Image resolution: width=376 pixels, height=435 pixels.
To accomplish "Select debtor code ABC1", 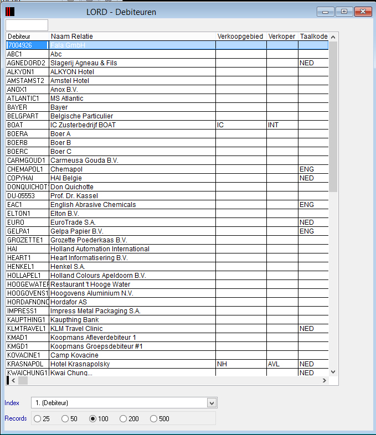I will [x=28, y=54].
